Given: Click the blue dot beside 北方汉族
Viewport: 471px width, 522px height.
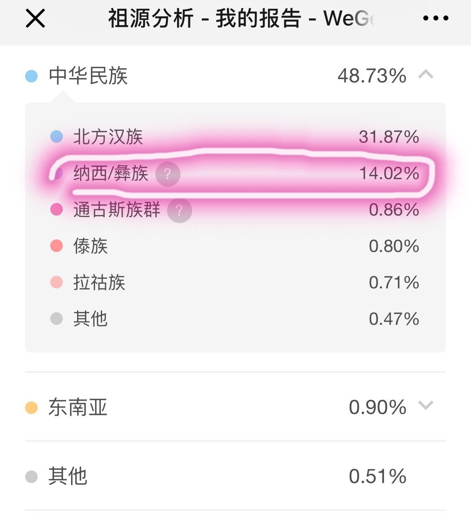Looking at the screenshot, I should coord(57,137).
